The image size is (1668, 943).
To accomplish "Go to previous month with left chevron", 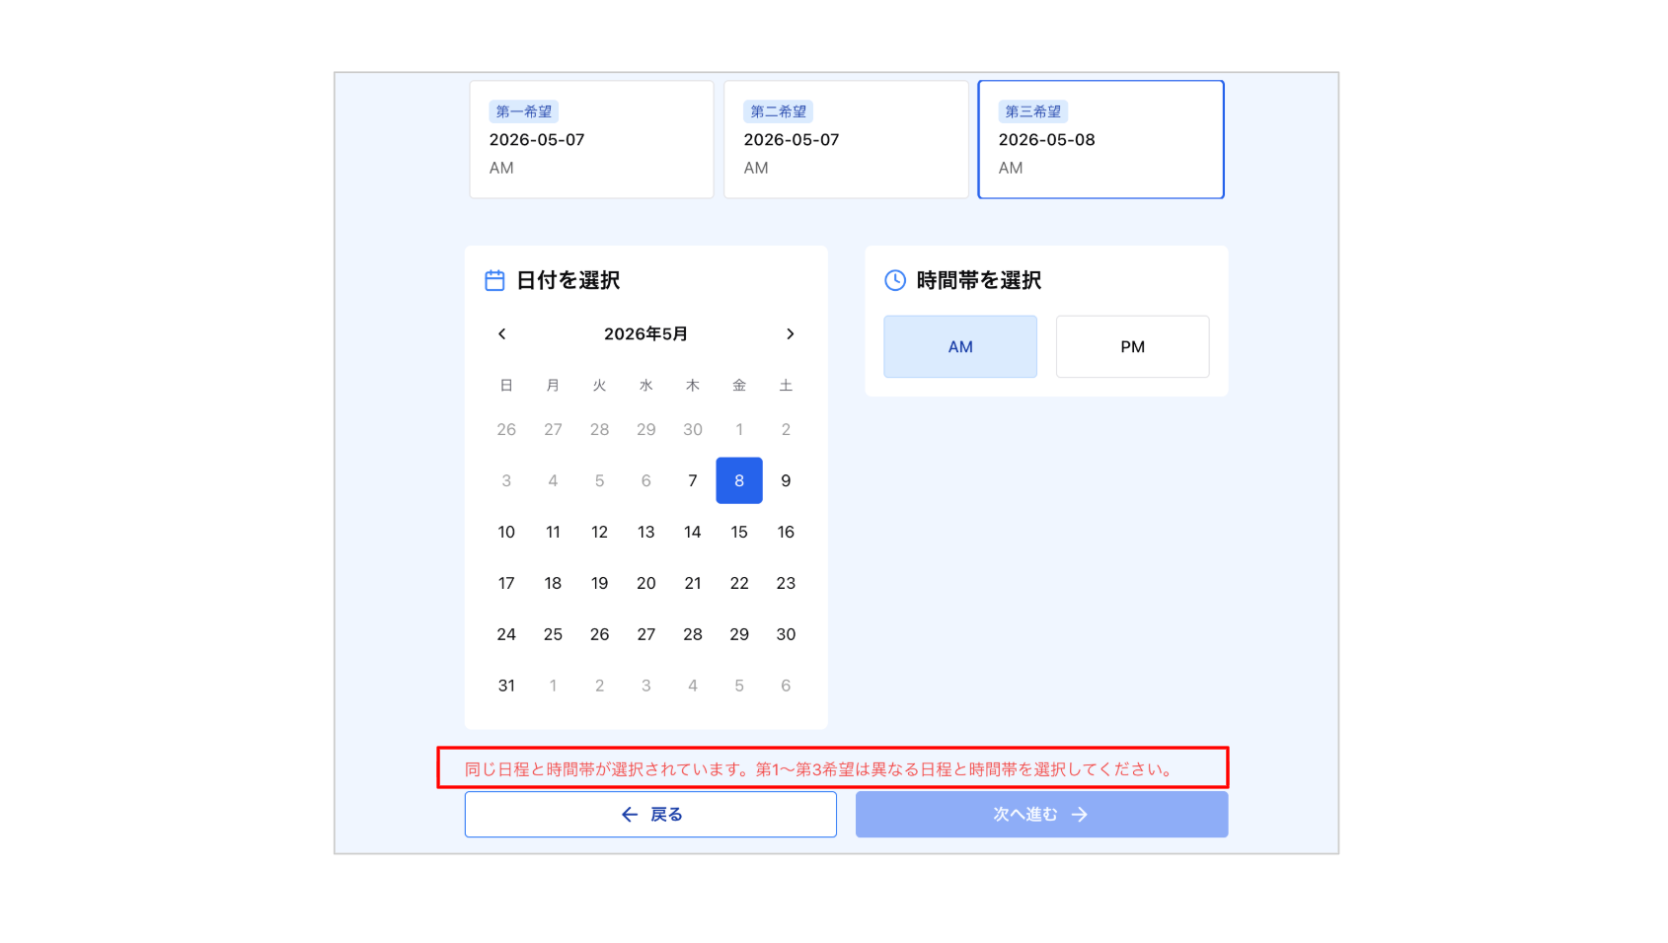I will click(x=501, y=333).
